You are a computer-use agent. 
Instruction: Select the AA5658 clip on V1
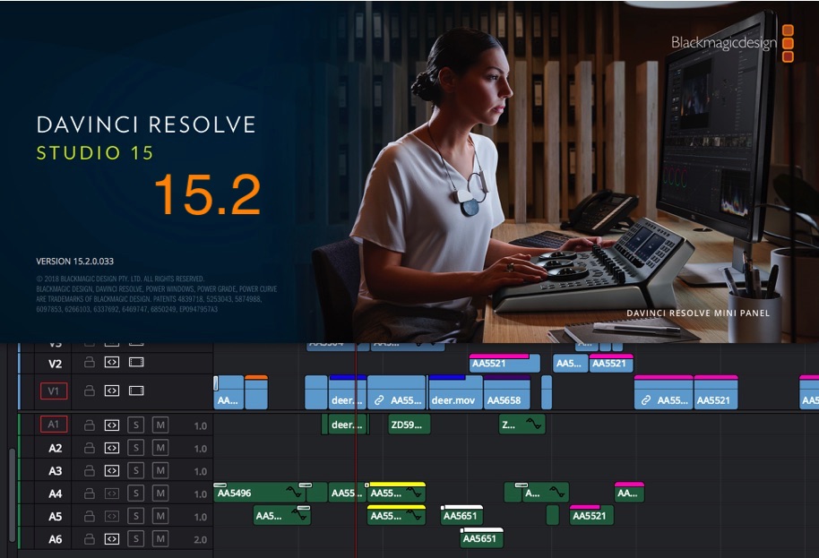(506, 392)
